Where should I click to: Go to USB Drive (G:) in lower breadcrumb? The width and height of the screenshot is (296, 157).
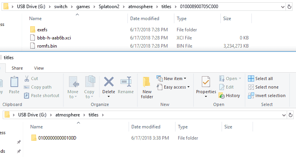click(32, 115)
